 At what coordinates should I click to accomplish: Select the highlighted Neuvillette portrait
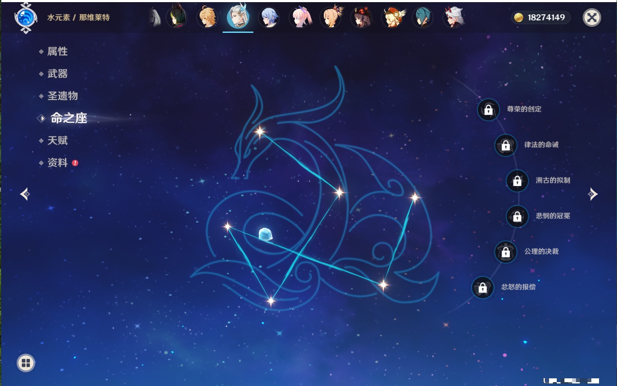[x=238, y=17]
